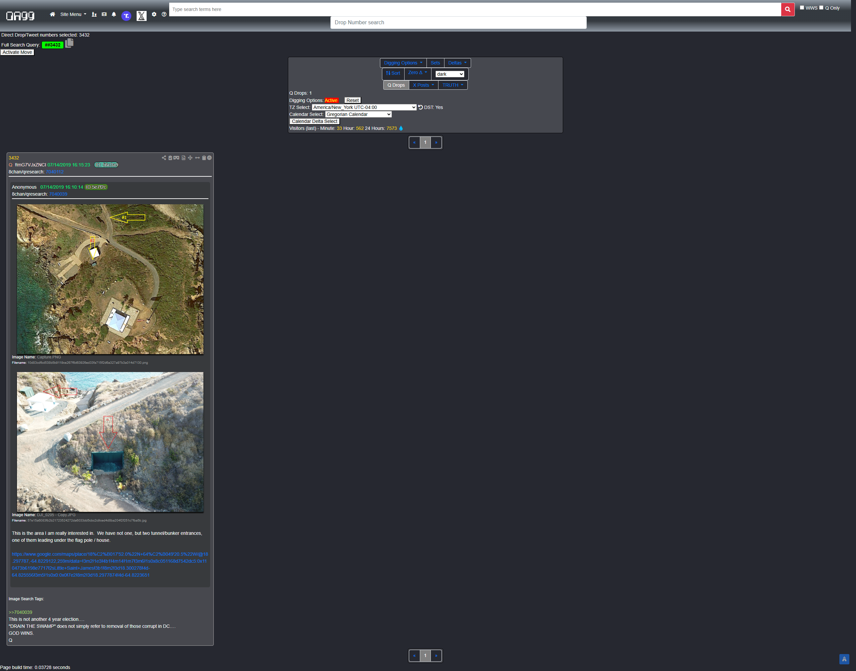Open 8chan/qresearch post link 7040039
856x671 pixels.
pyautogui.click(x=58, y=194)
